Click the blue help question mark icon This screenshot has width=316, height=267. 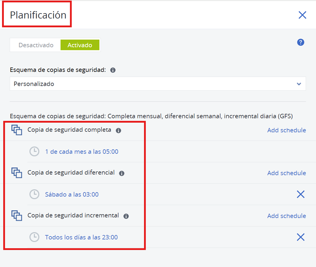(300, 42)
